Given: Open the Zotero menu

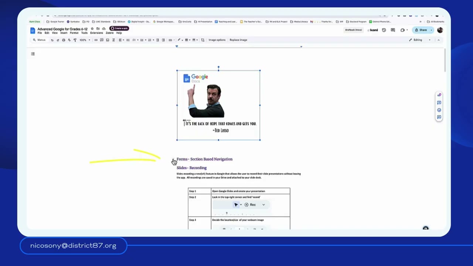Looking at the screenshot, I should (x=110, y=33).
